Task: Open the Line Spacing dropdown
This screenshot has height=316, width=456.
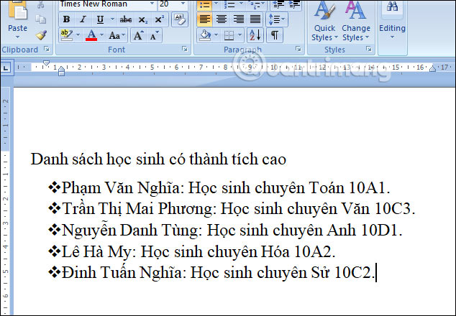Action: tap(277, 19)
